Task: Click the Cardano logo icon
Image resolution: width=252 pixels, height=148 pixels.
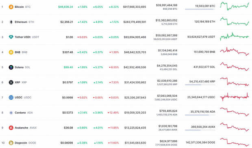Action: (x=11, y=113)
